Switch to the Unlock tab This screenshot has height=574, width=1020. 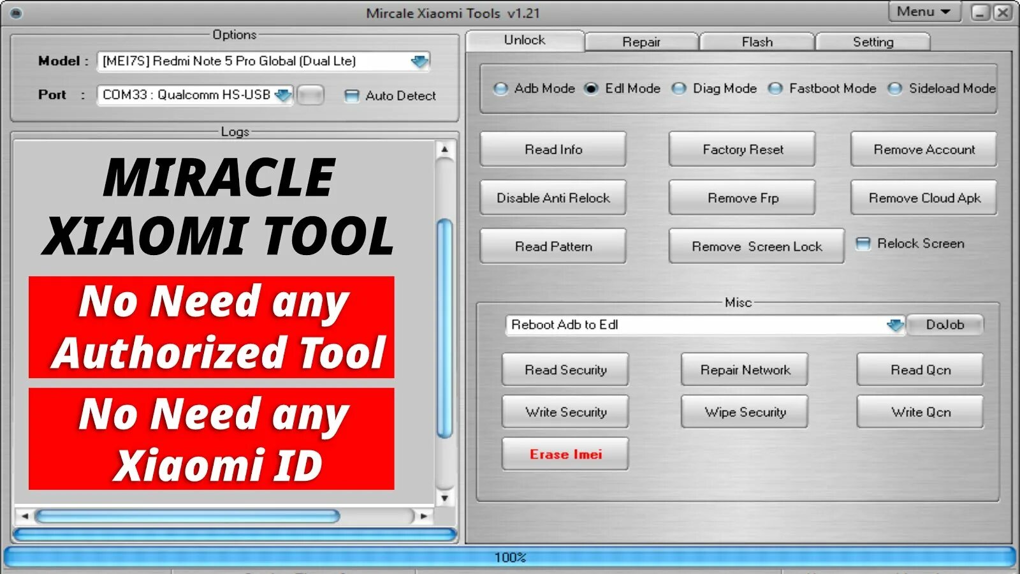(x=525, y=40)
